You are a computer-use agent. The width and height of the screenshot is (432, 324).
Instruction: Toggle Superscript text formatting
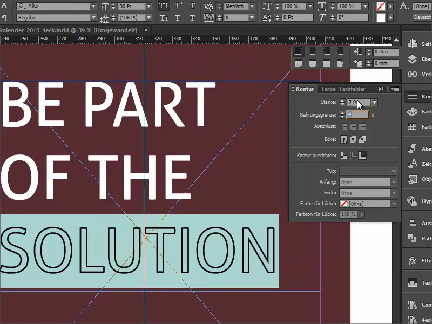[179, 6]
